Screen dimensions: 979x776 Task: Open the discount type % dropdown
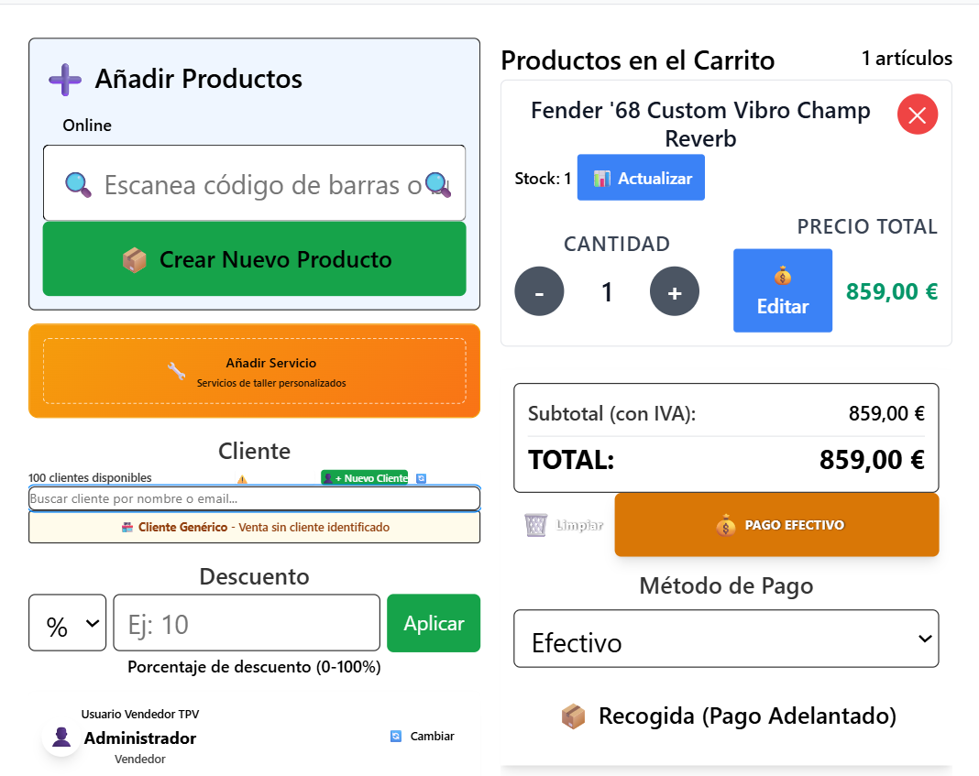pyautogui.click(x=67, y=623)
